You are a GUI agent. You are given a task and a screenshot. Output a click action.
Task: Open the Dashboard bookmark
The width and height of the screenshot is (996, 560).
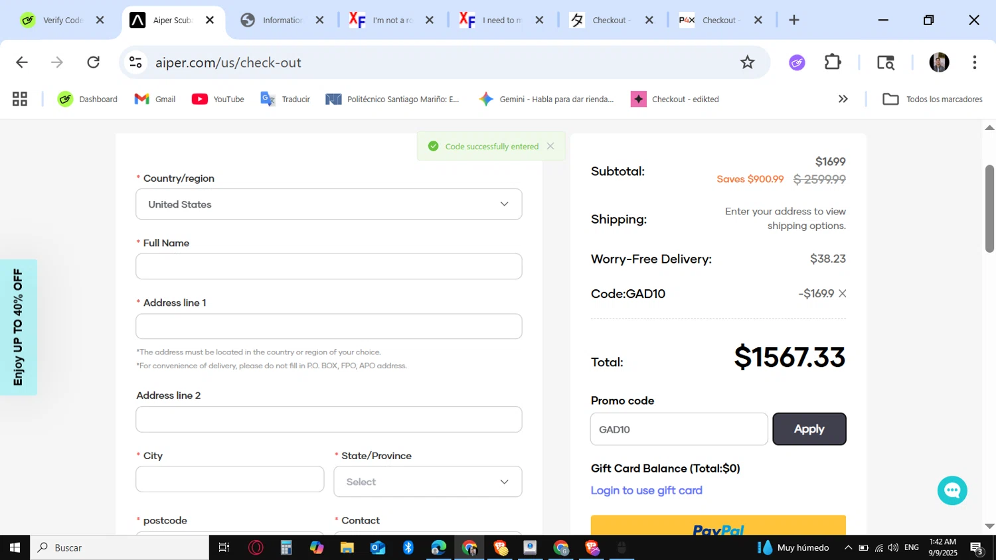coord(88,99)
